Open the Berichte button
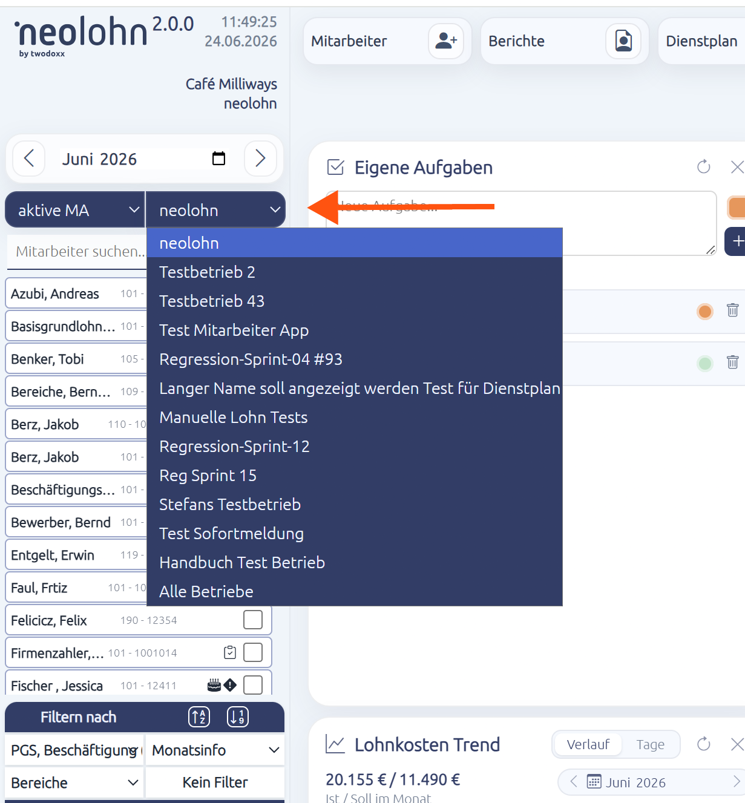Viewport: 745px width, 803px height. (x=565, y=41)
